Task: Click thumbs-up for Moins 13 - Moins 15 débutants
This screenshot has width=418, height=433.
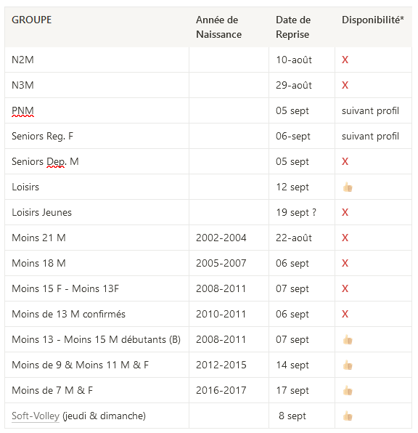Action: [348, 340]
